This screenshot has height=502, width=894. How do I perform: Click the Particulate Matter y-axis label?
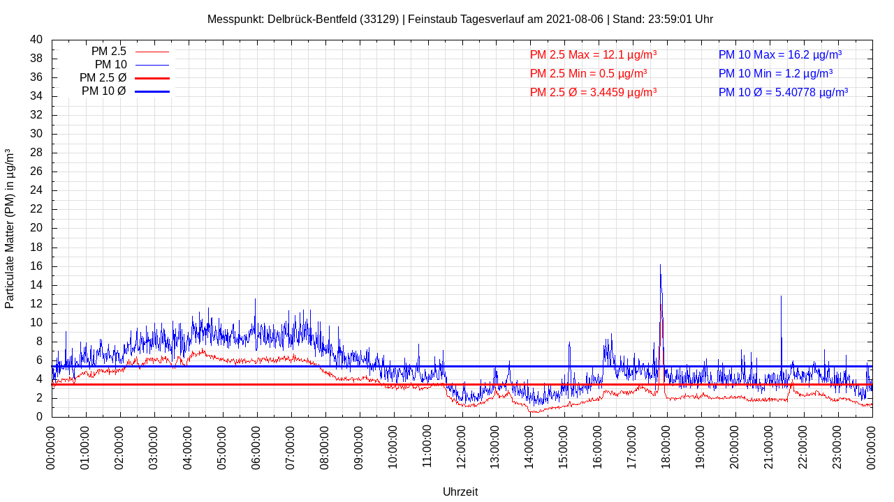pyautogui.click(x=10, y=229)
